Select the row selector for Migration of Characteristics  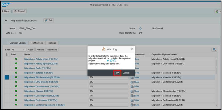pyautogui.click(x=7, y=86)
